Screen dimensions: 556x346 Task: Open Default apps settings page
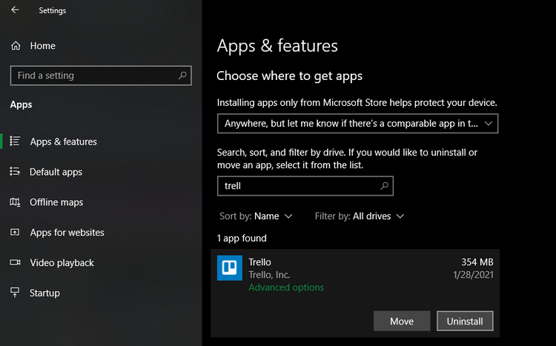click(x=56, y=172)
